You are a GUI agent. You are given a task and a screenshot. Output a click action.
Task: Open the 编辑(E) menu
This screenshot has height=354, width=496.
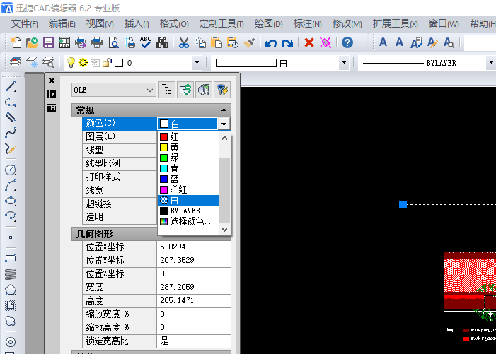point(62,24)
